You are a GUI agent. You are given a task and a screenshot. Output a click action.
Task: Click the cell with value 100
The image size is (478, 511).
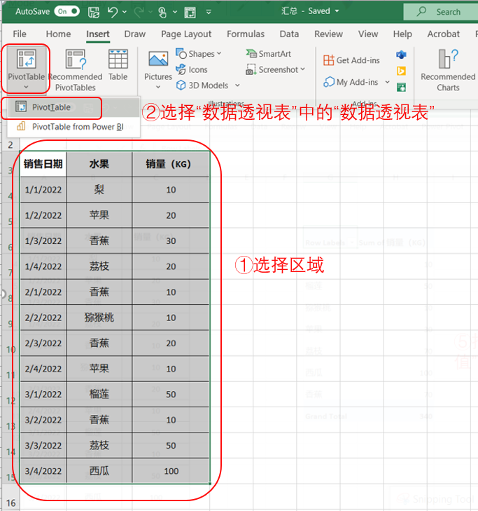[171, 471]
